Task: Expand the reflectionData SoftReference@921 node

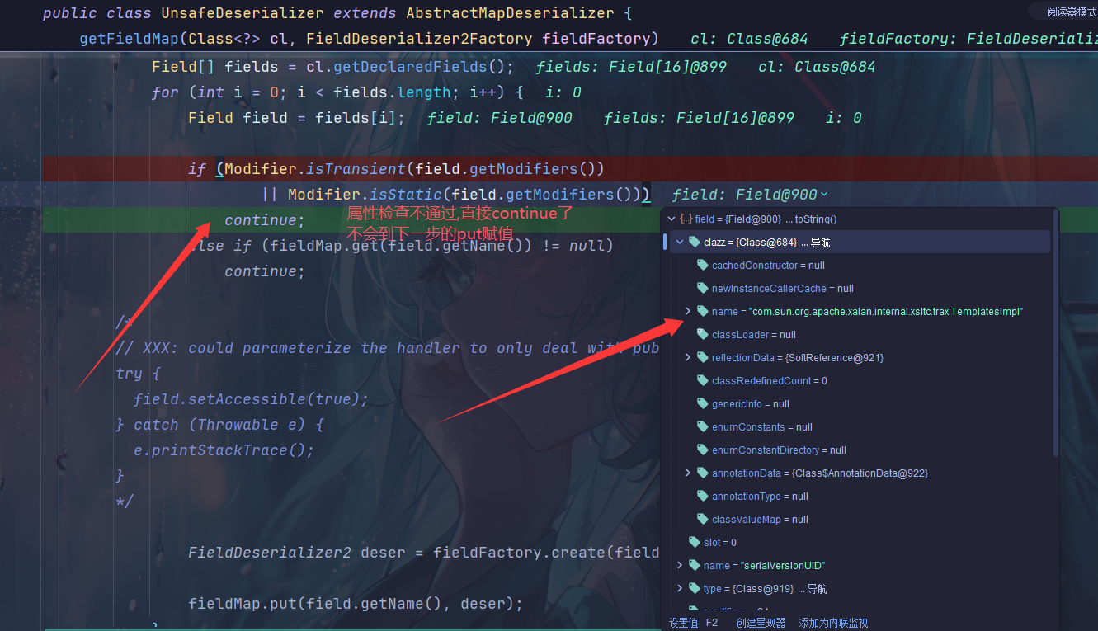Action: [689, 358]
